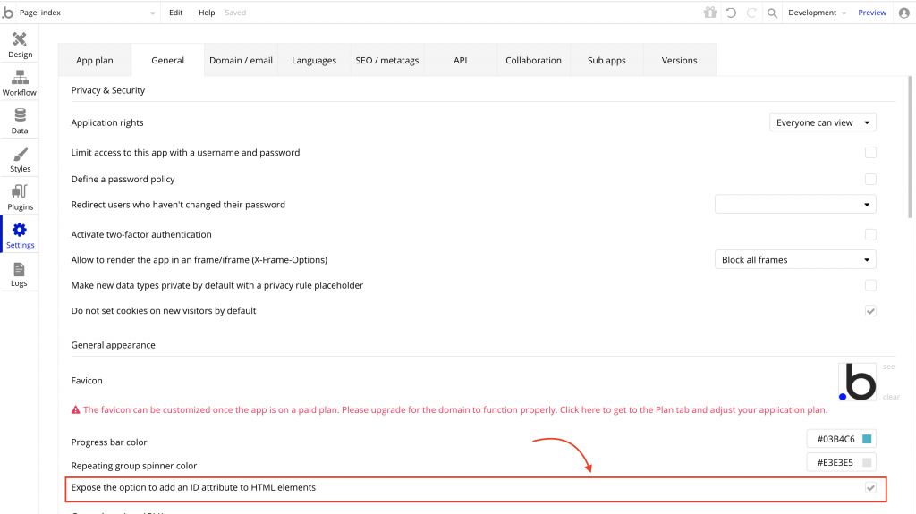Enable define a password policy checkbox
This screenshot has height=514, width=916.
pyautogui.click(x=870, y=179)
